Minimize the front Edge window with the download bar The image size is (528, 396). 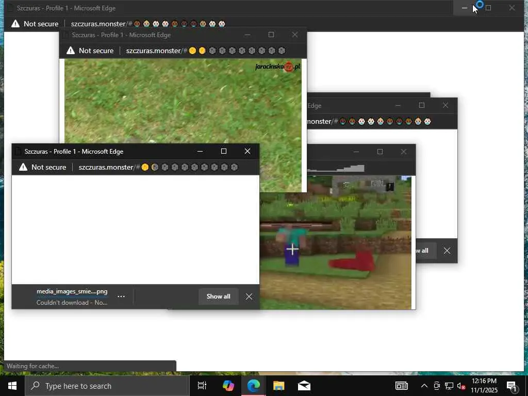200,152
